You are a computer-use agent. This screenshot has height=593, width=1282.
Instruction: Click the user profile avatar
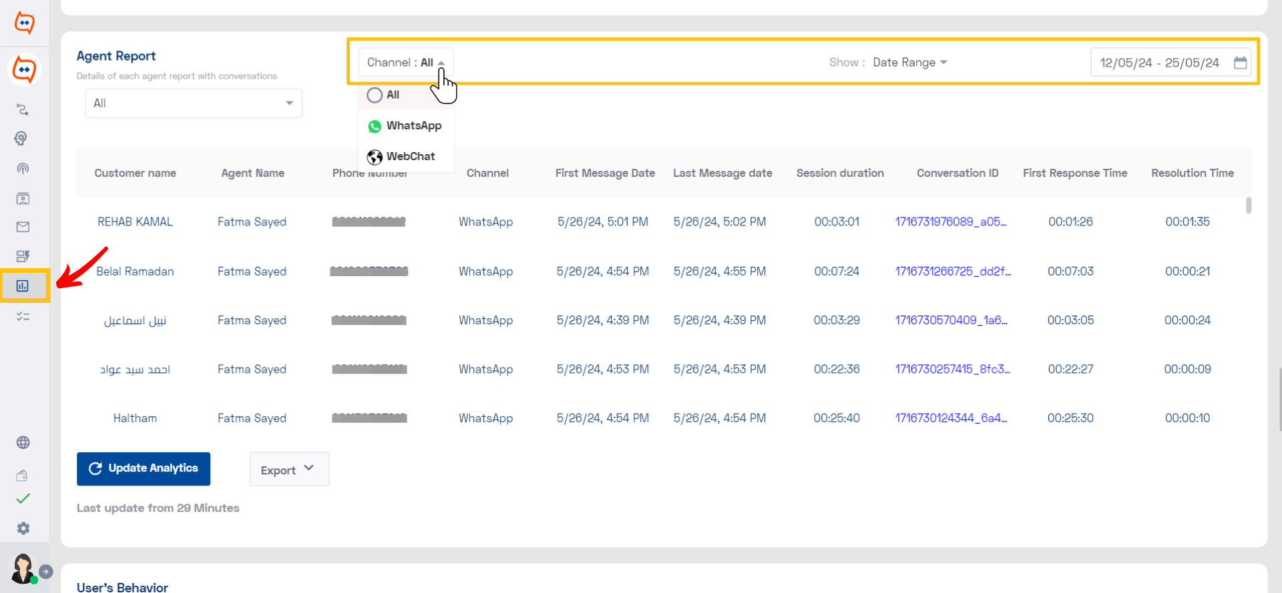(23, 568)
